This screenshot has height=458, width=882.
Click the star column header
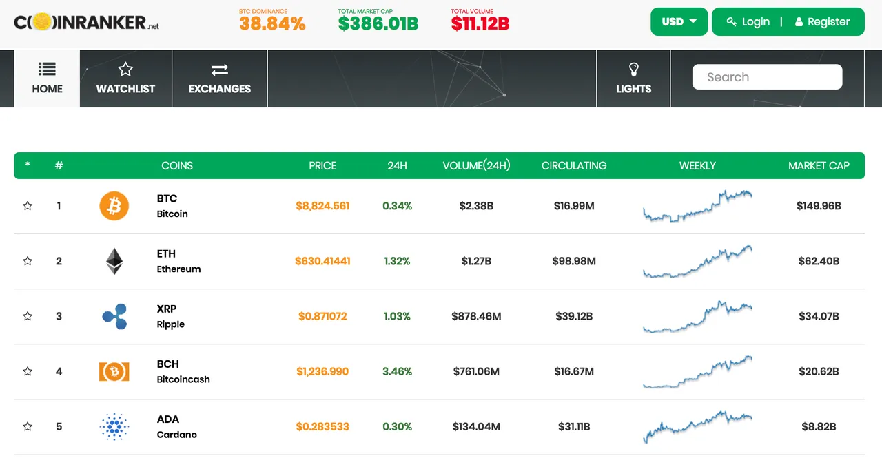(x=28, y=165)
